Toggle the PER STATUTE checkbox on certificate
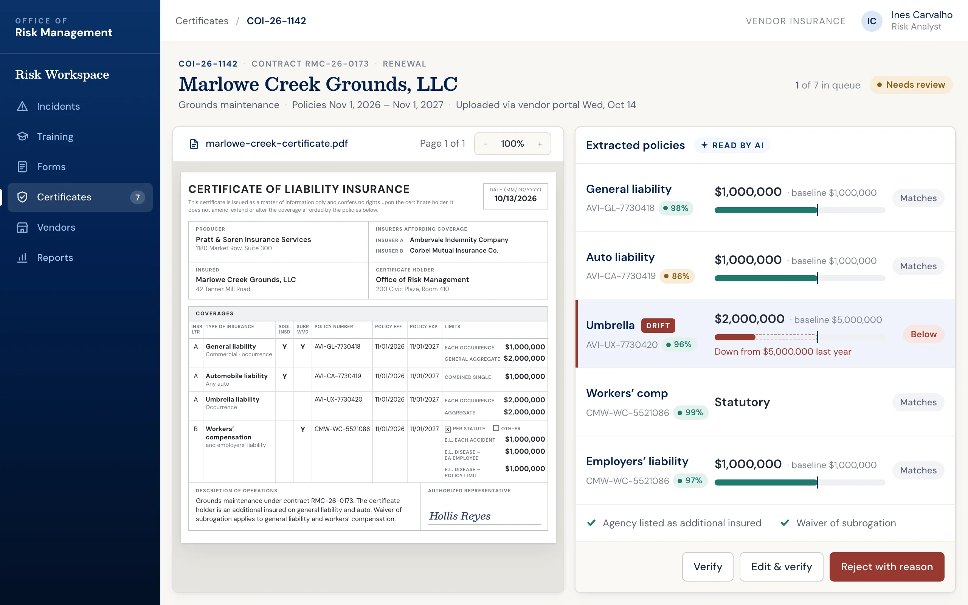 pos(448,429)
